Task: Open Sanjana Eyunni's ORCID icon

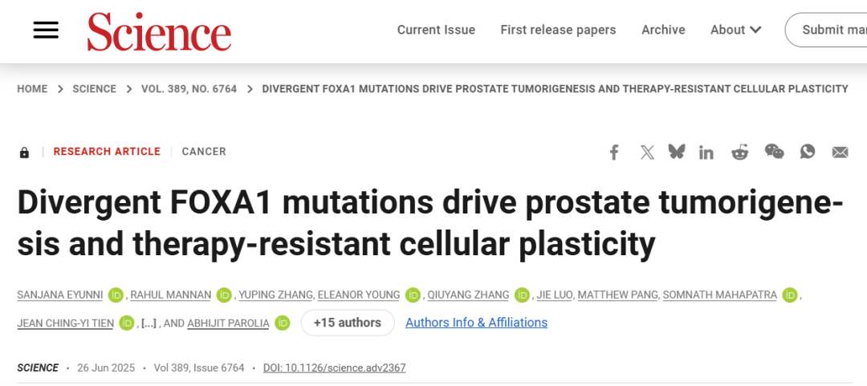Action: [x=116, y=295]
